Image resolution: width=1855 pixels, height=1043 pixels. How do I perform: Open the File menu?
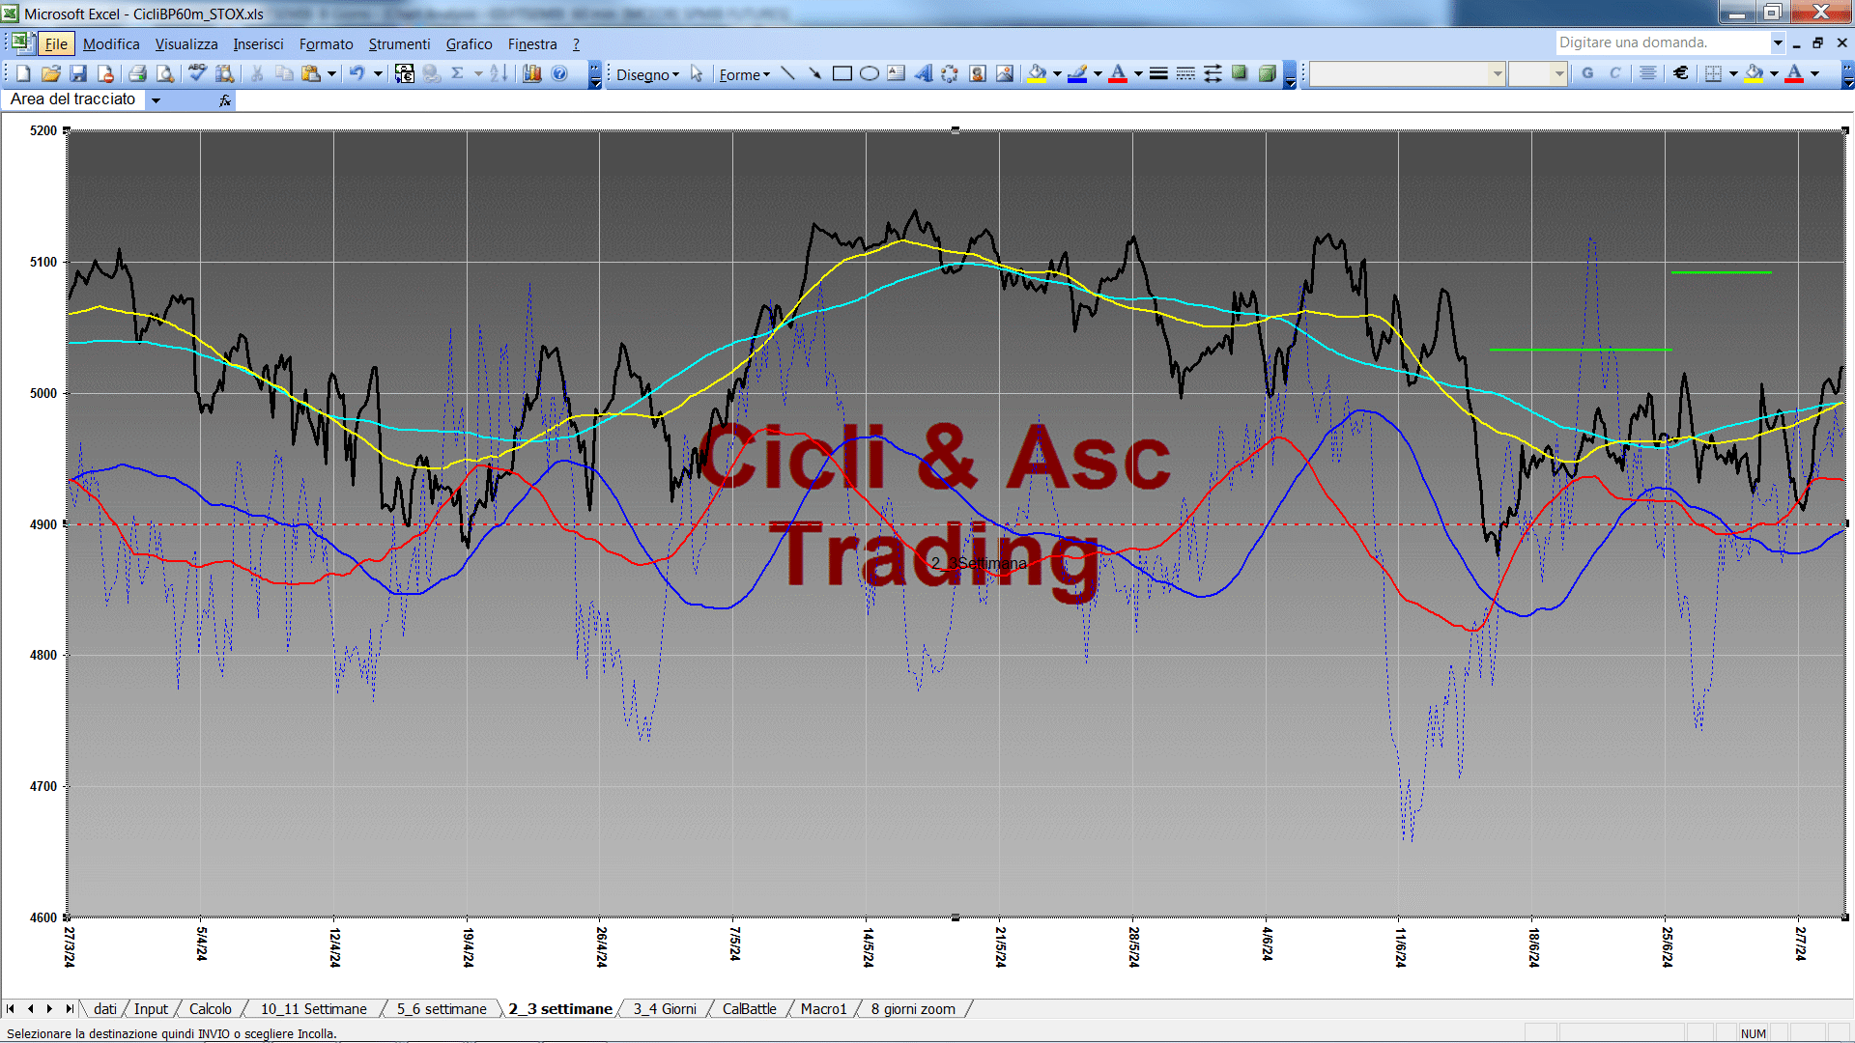coord(56,44)
